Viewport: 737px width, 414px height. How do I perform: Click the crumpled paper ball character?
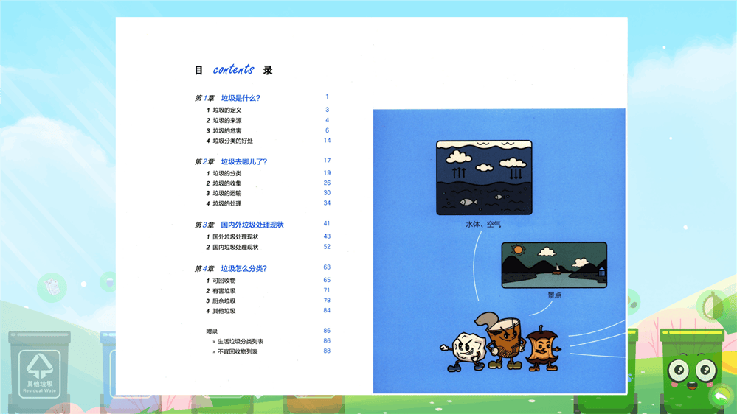[463, 349]
